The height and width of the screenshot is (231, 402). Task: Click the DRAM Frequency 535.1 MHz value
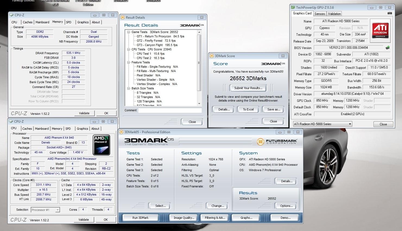[73, 53]
